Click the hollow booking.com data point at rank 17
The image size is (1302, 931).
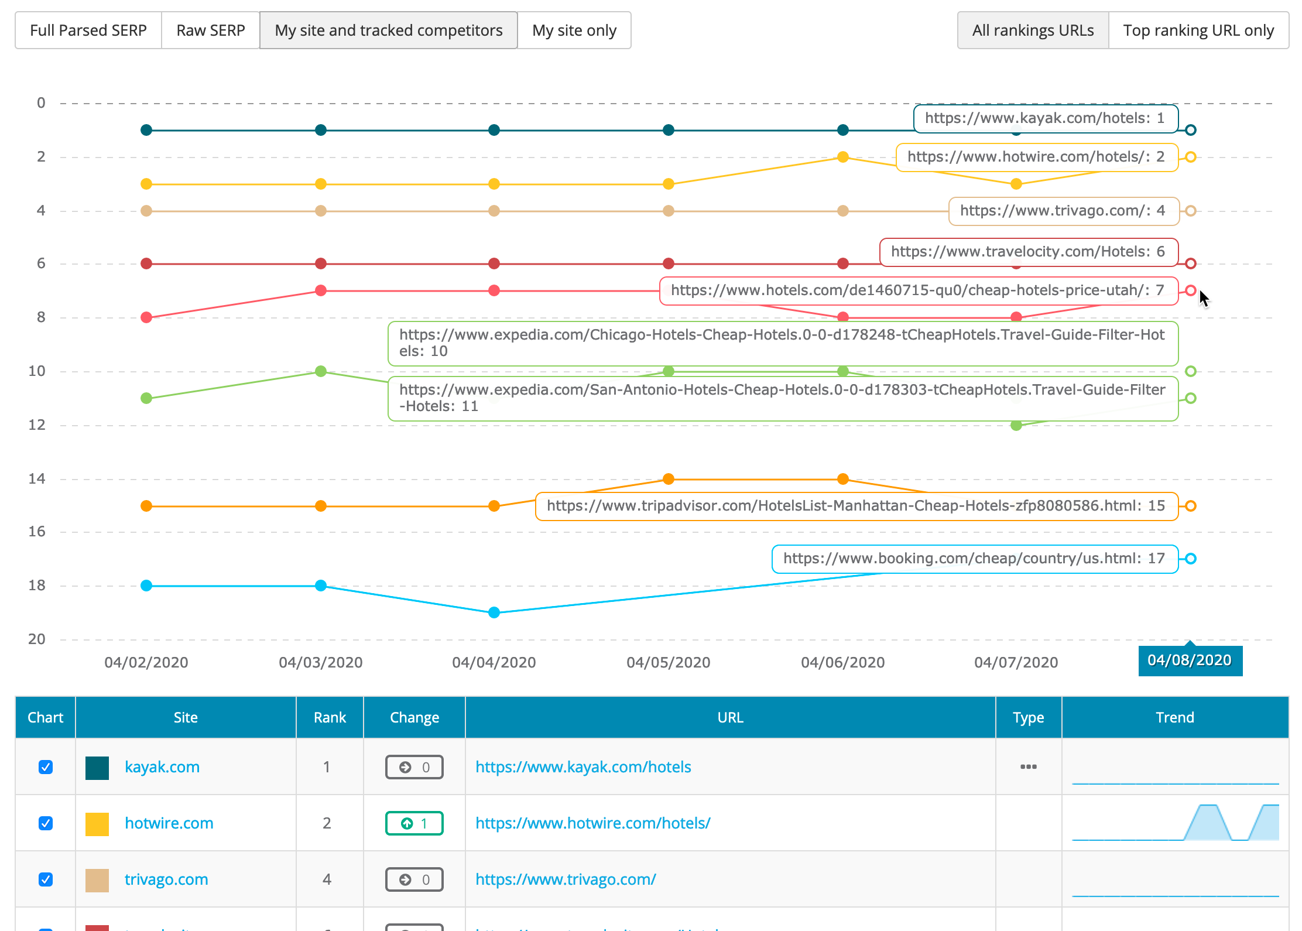point(1190,559)
